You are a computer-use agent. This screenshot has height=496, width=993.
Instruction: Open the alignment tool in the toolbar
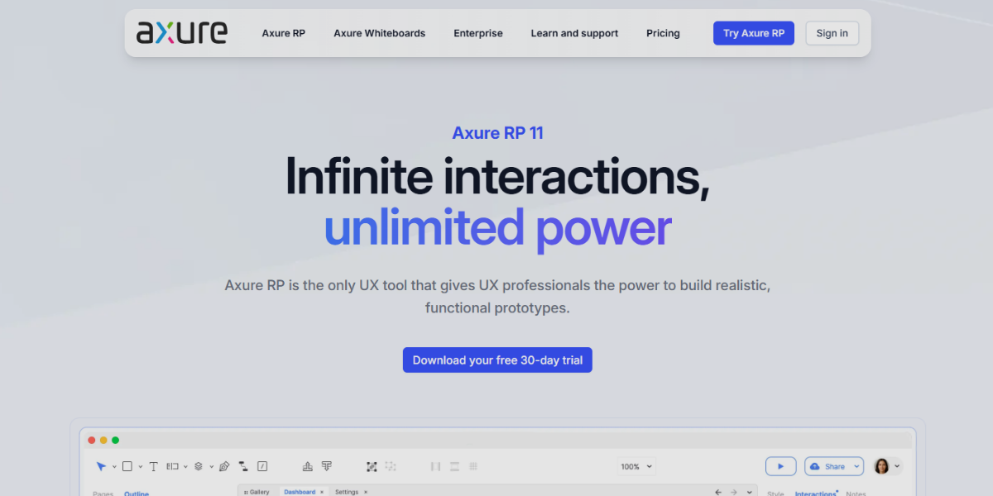[308, 466]
